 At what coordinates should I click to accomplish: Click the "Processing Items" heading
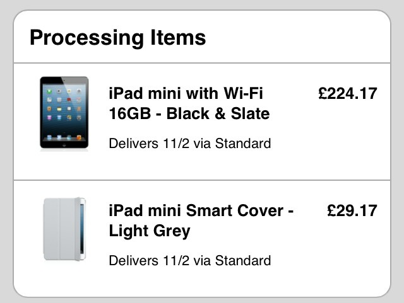[x=117, y=37]
